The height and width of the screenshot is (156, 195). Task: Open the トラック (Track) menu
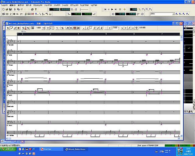point(57,5)
